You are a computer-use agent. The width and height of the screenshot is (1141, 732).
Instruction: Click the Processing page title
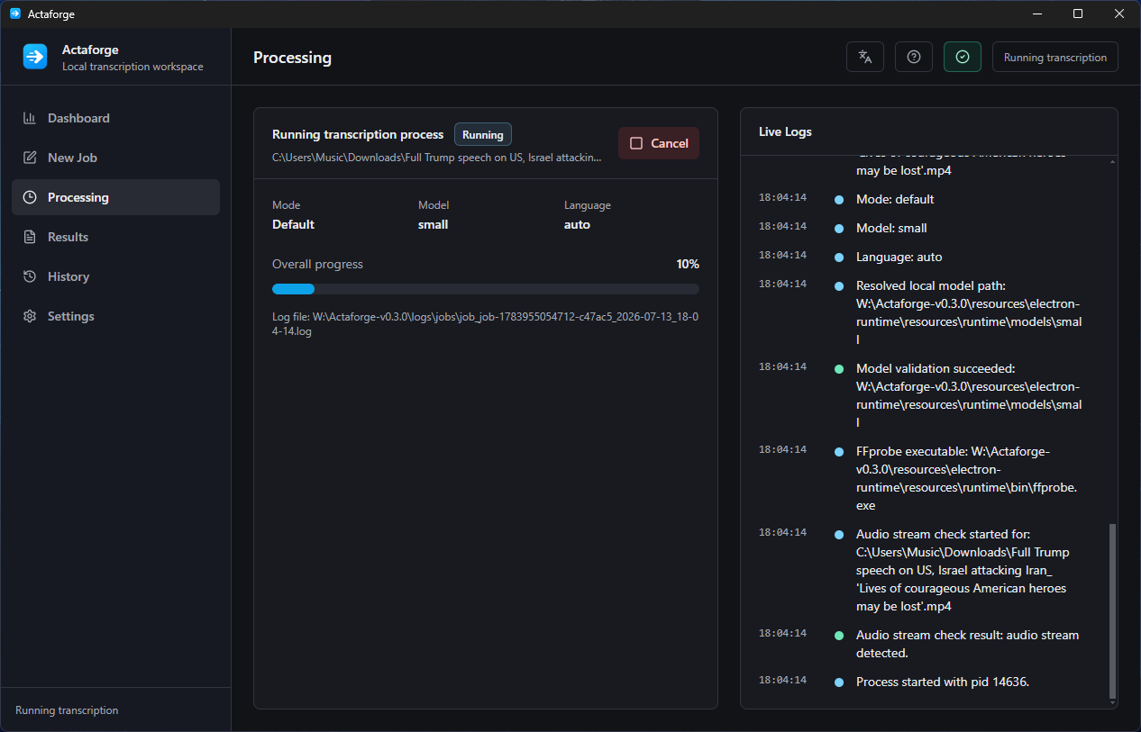(292, 58)
